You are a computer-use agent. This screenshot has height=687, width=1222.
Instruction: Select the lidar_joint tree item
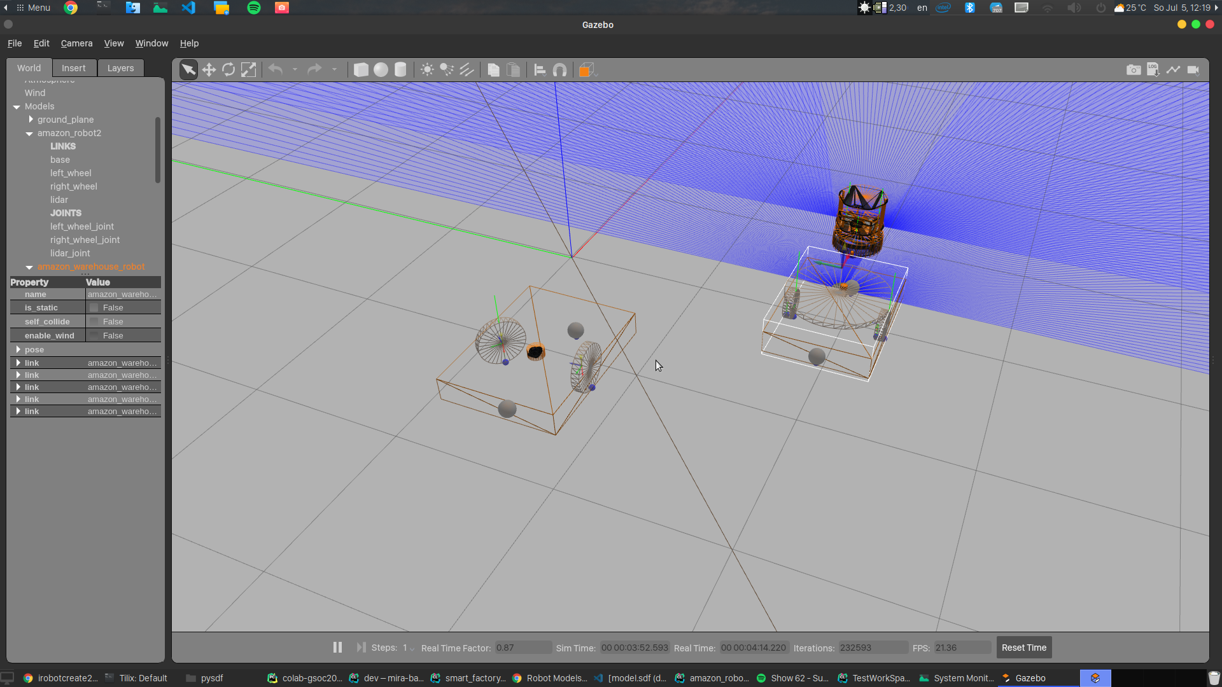coord(70,253)
